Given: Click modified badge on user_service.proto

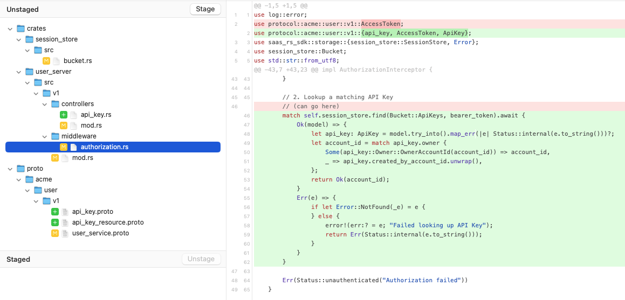Looking at the screenshot, I should click(55, 233).
